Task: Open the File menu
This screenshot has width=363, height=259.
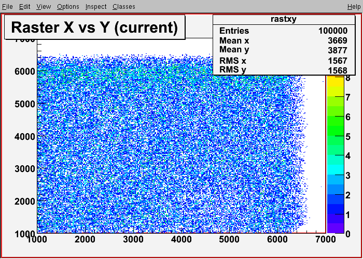Action: [x=7, y=7]
